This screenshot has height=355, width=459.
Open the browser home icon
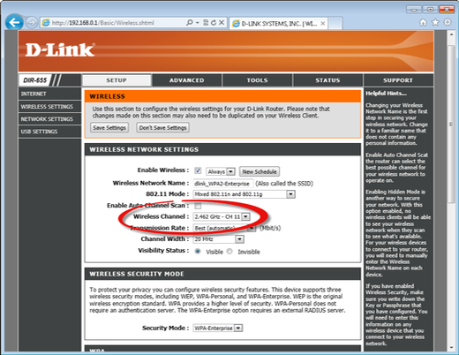(x=423, y=22)
